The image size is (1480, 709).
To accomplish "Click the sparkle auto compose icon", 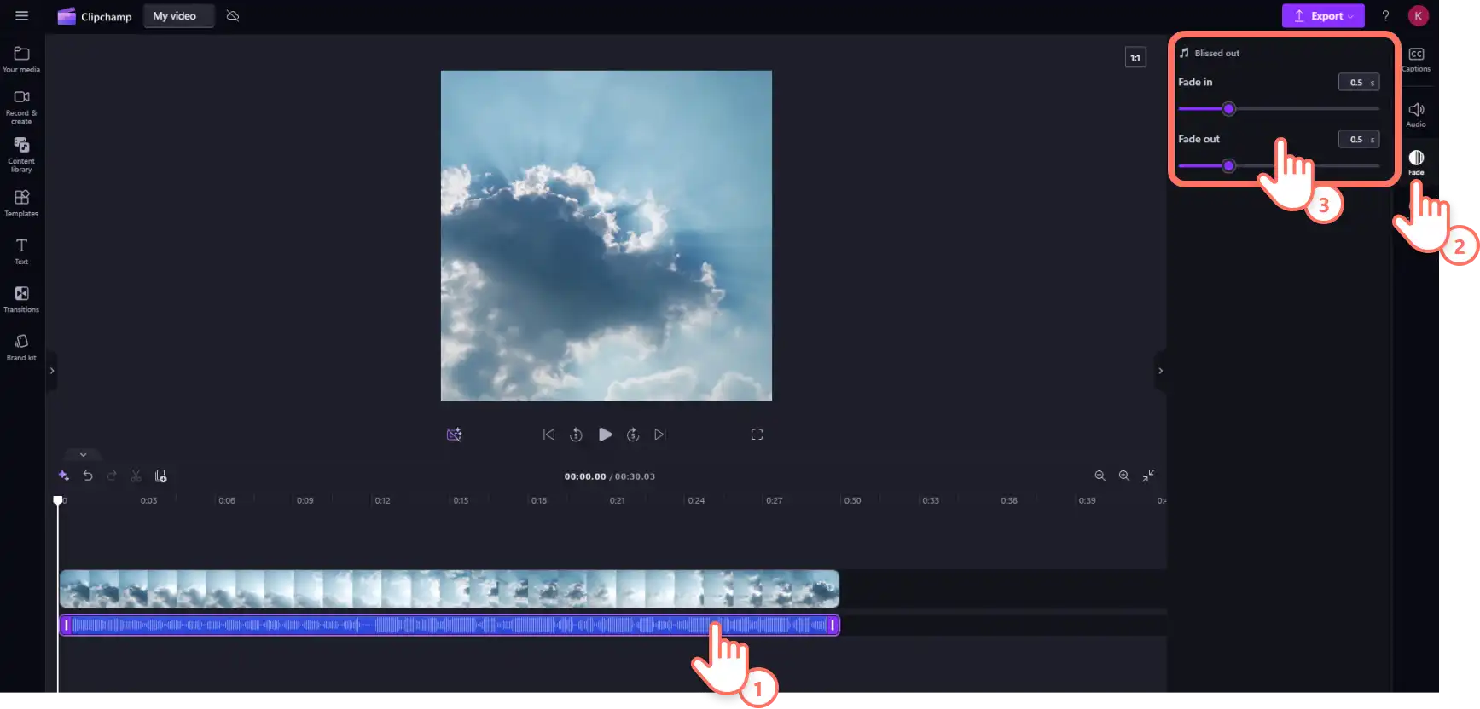I will pos(63,476).
